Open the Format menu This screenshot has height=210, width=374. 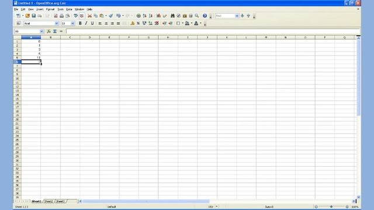click(50, 9)
